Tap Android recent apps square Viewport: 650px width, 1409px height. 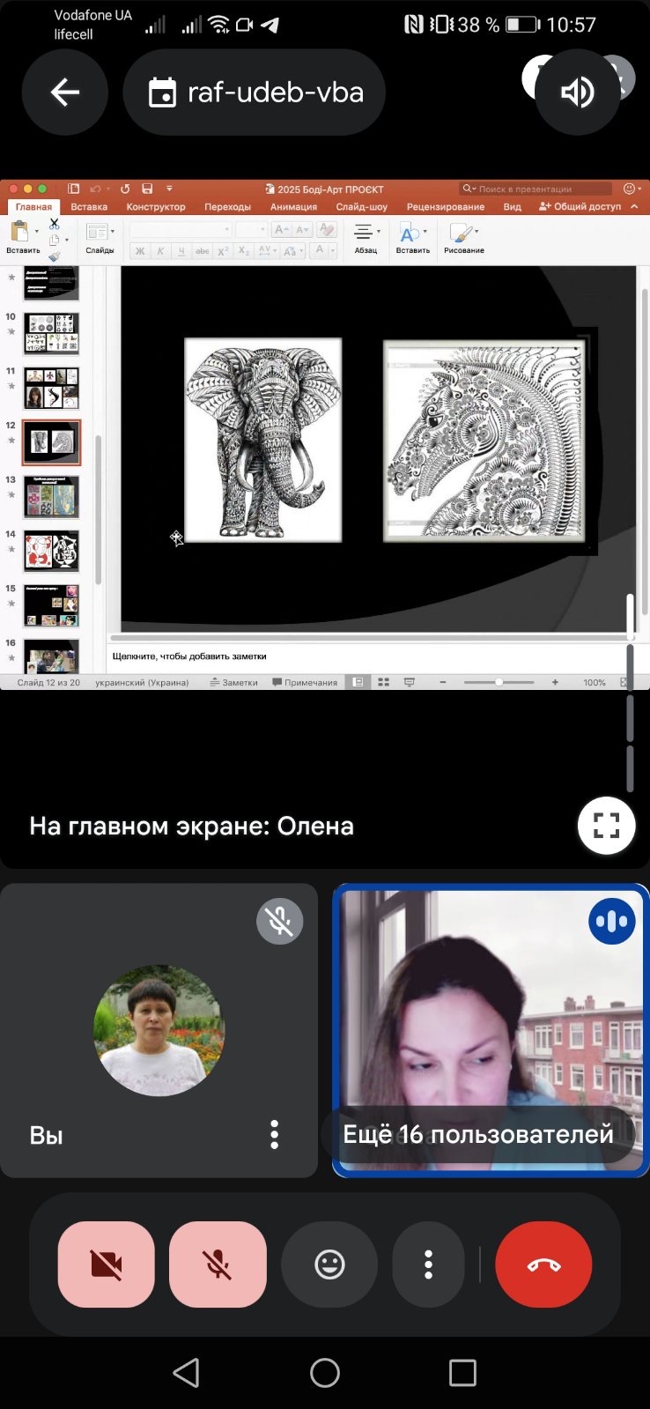pos(462,1372)
